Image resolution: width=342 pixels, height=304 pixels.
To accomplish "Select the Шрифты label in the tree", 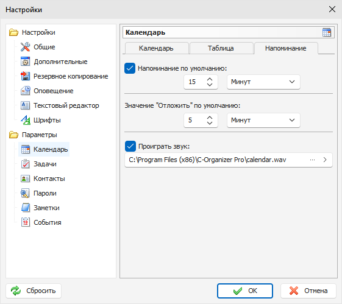I will (x=47, y=120).
